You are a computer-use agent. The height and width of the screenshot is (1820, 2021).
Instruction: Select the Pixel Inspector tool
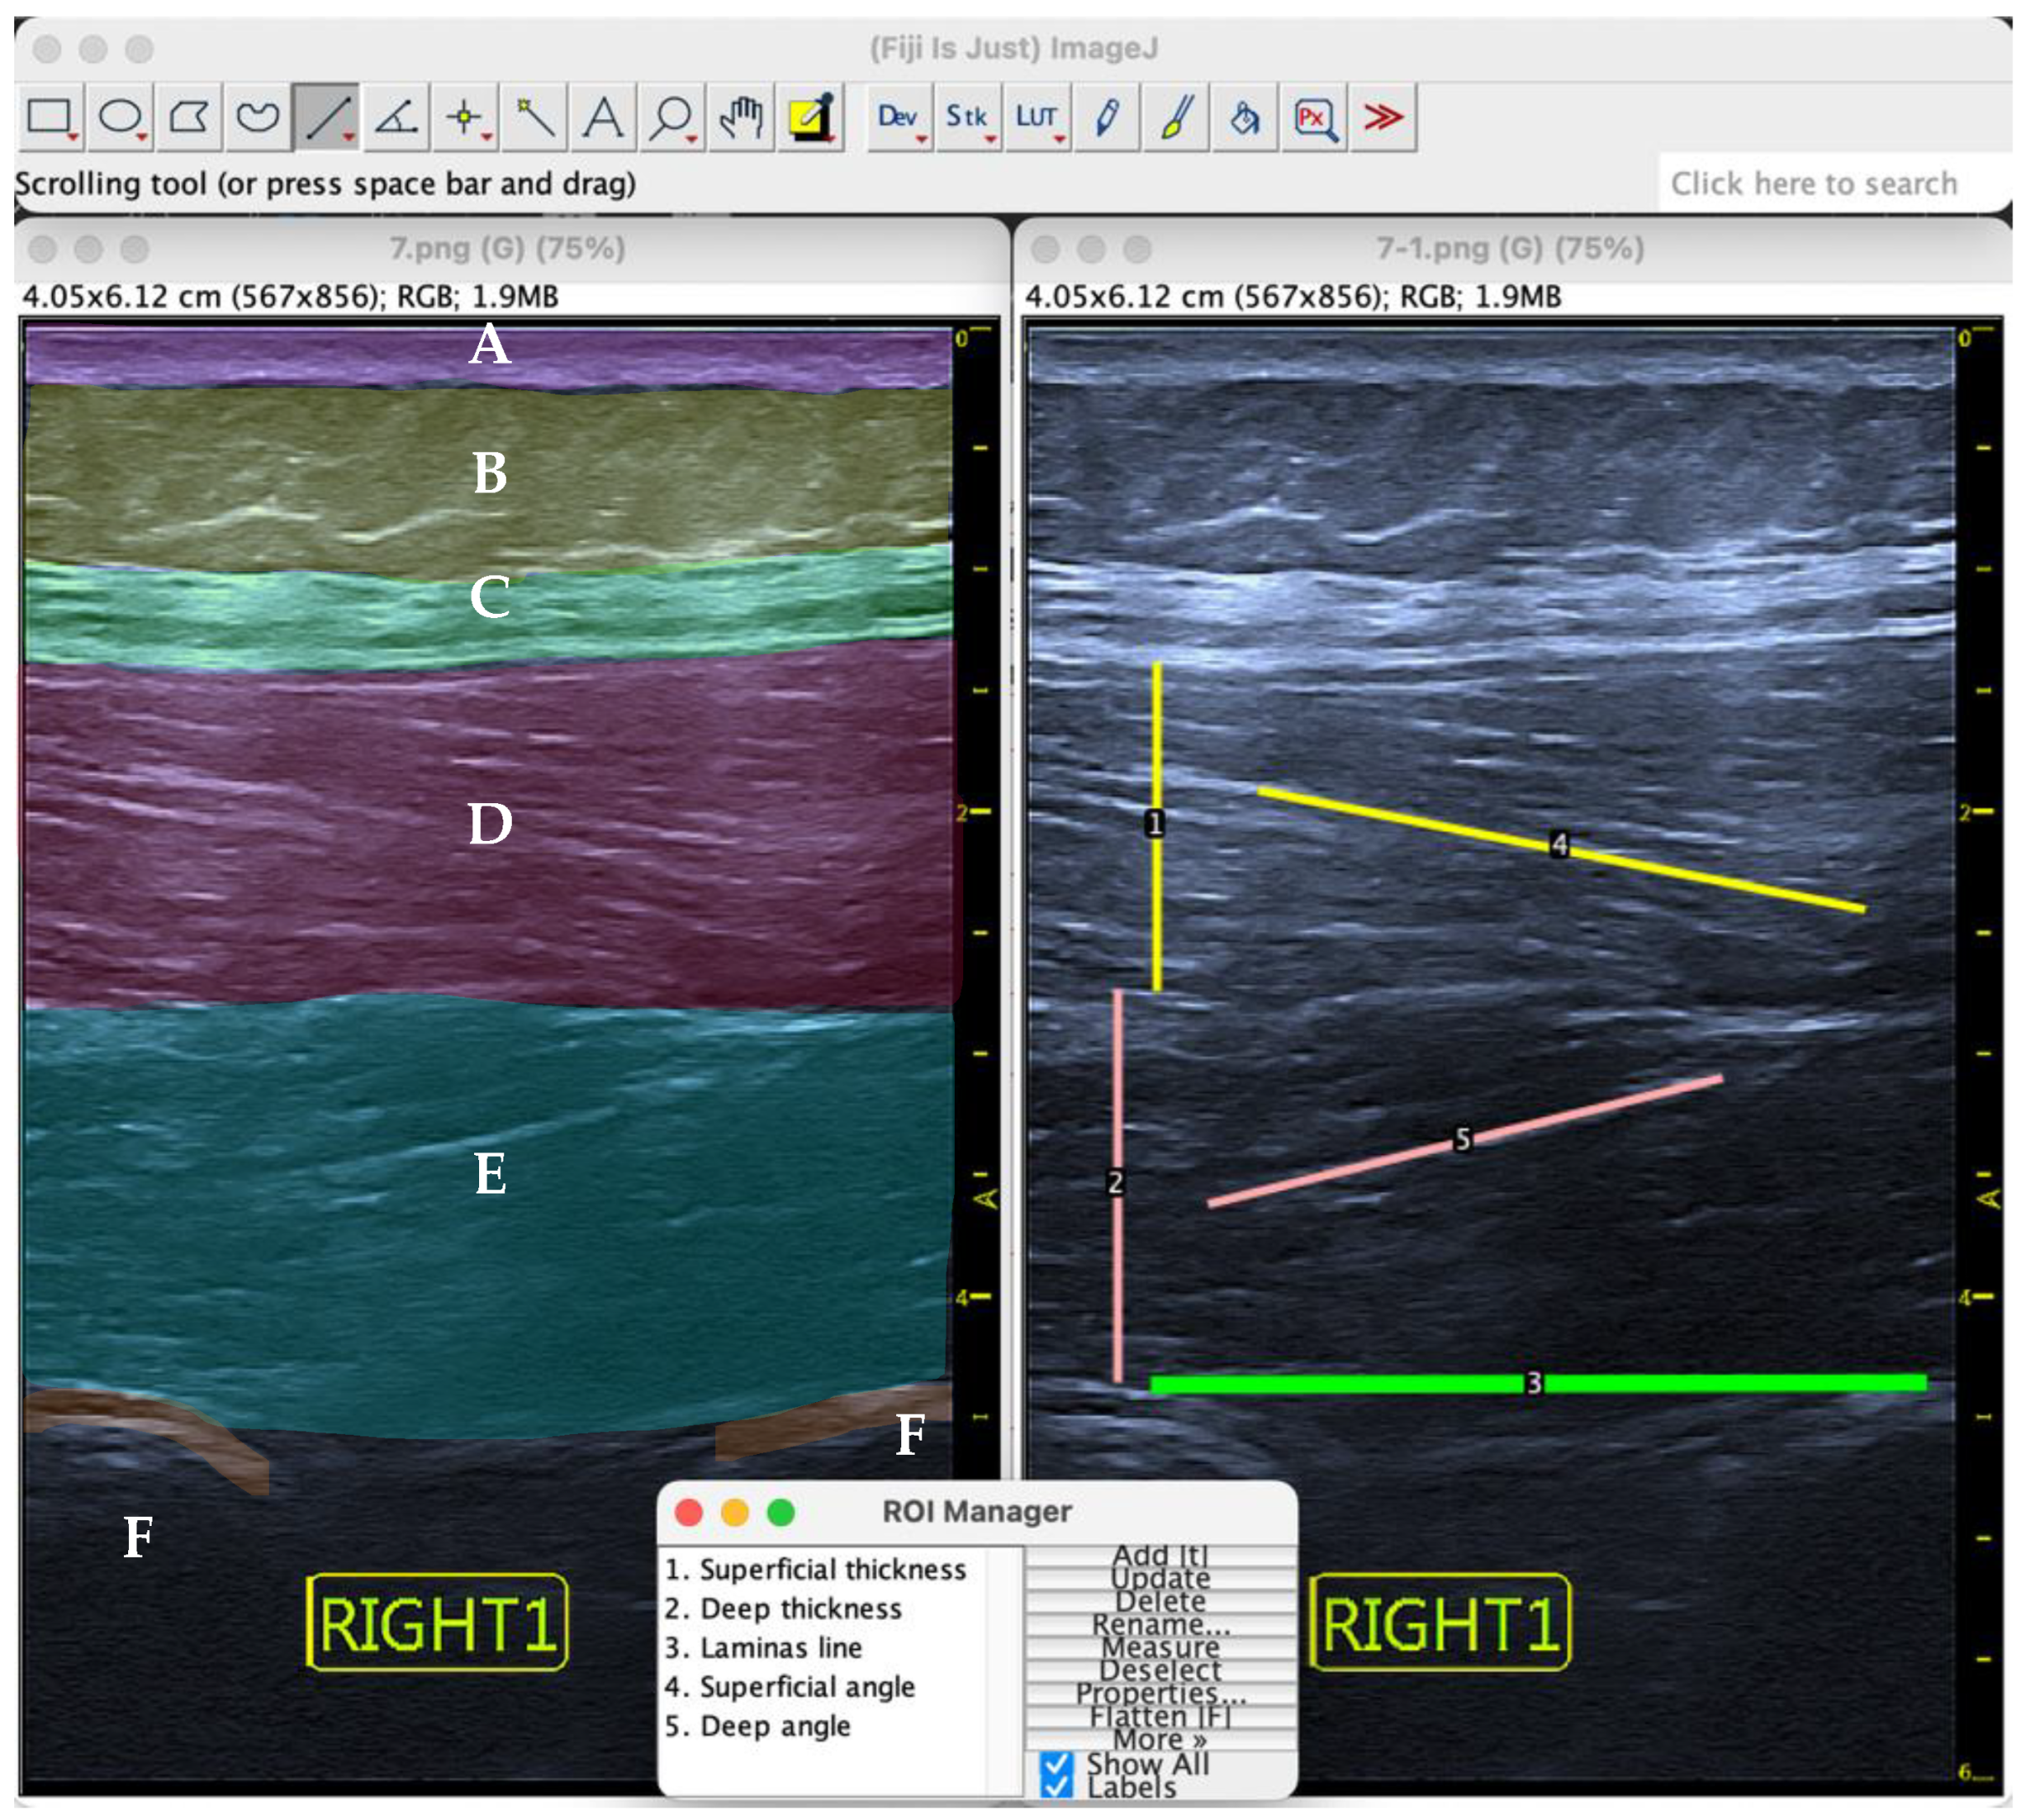(x=1313, y=117)
